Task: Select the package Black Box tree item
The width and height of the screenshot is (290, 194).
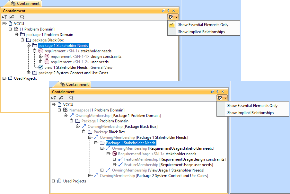Action: [48, 40]
